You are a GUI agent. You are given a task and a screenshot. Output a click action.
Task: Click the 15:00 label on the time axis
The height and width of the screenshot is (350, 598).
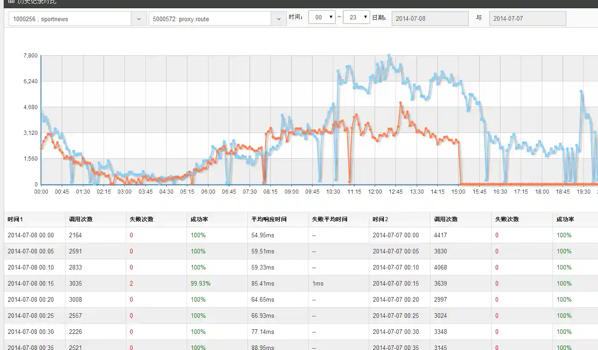[x=458, y=192]
